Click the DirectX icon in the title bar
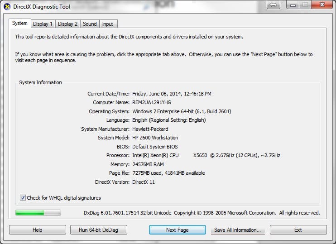This screenshot has width=336, height=244. pyautogui.click(x=7, y=7)
